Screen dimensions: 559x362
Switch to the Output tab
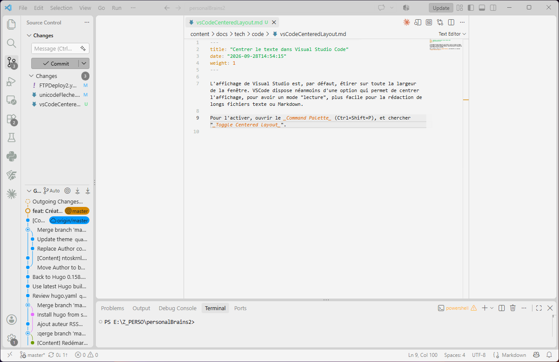tap(141, 308)
